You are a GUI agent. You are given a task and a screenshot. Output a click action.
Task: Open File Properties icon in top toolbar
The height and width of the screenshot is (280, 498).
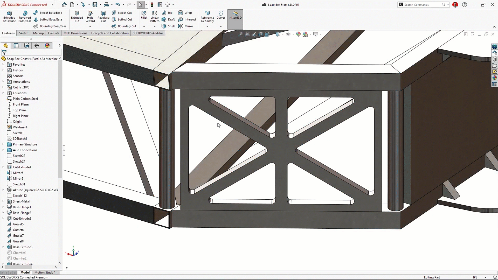pos(160,5)
